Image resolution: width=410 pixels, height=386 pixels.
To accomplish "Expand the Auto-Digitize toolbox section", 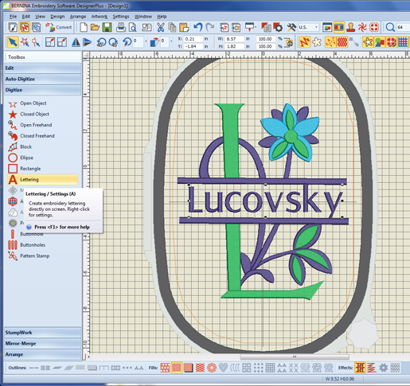I will pyautogui.click(x=42, y=79).
